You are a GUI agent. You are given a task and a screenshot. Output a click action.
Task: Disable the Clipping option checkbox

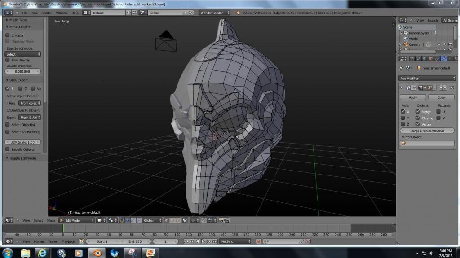[417, 118]
